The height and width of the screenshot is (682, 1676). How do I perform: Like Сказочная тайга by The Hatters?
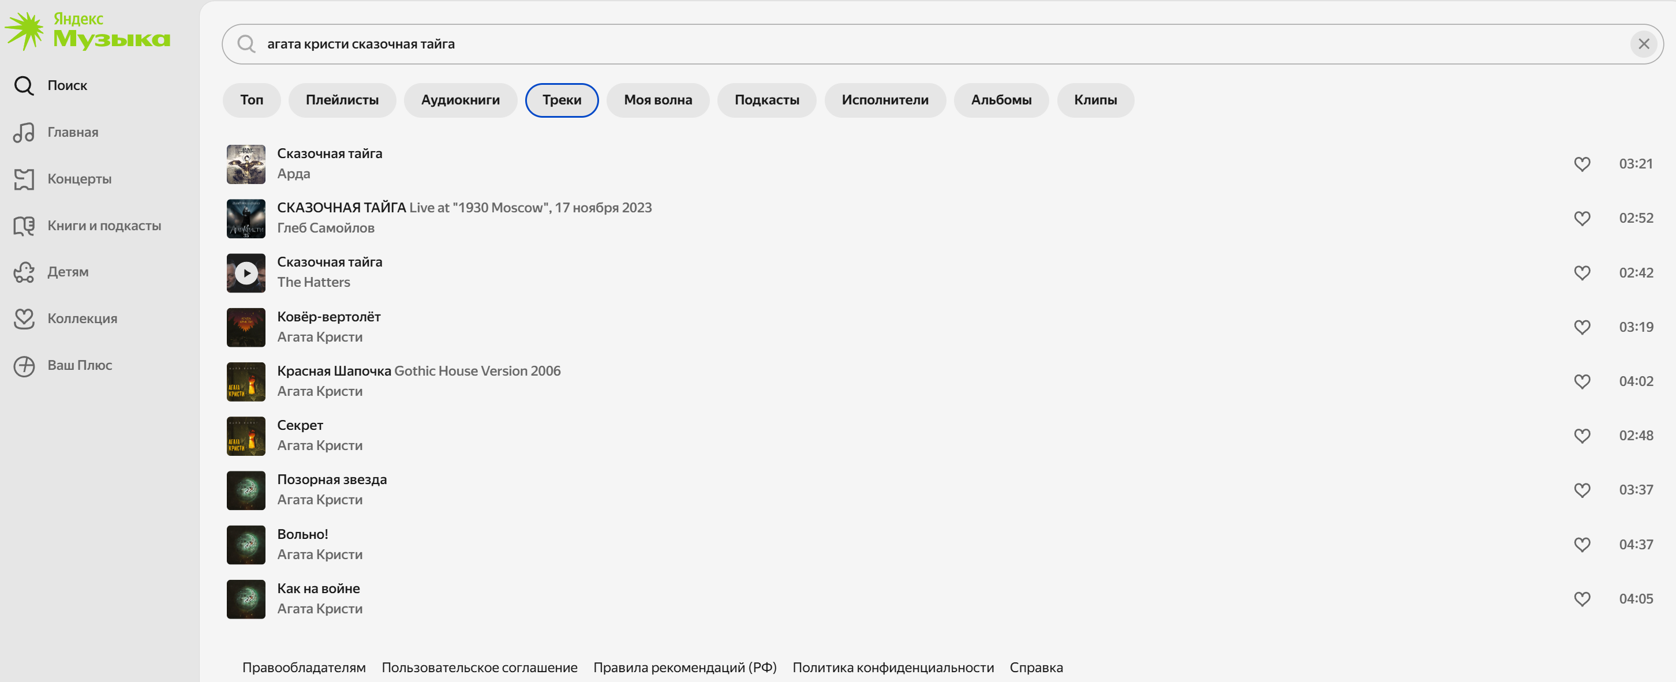[1582, 273]
